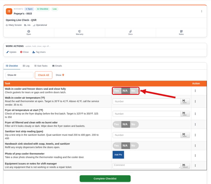The width and height of the screenshot is (211, 184).
Task: Click the Complete Checklist button
Action: [105, 179]
